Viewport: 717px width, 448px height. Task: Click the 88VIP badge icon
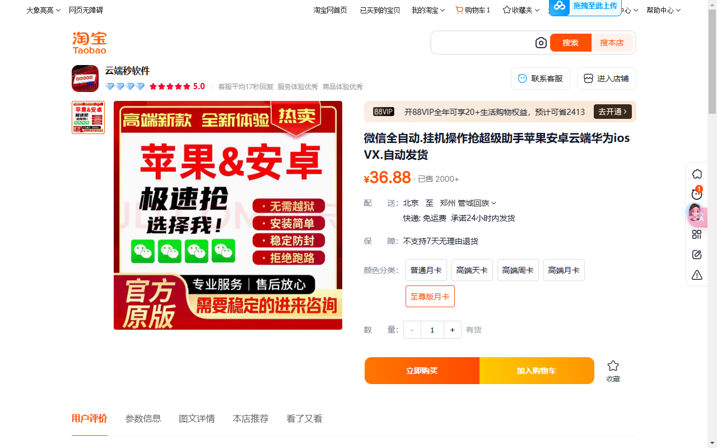[x=384, y=112]
